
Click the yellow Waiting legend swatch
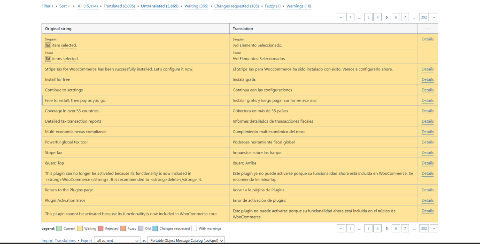(x=80, y=228)
